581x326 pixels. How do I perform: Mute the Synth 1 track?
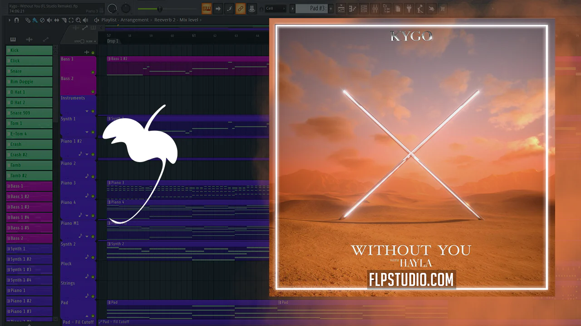pyautogui.click(x=93, y=132)
